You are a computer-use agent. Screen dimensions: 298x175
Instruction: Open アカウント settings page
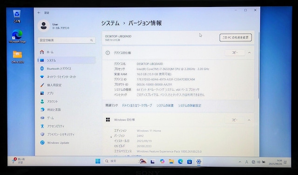[67, 101]
